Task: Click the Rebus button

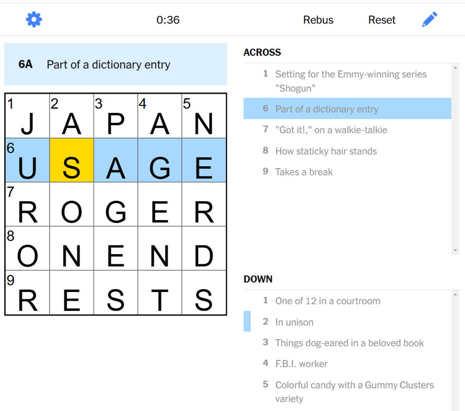Action: coord(318,20)
